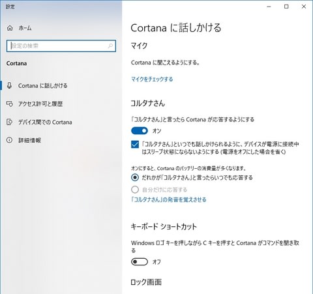Select the Cortana に話しかける sidebar label
Screen dimensions: 313x294
[x=43, y=85]
